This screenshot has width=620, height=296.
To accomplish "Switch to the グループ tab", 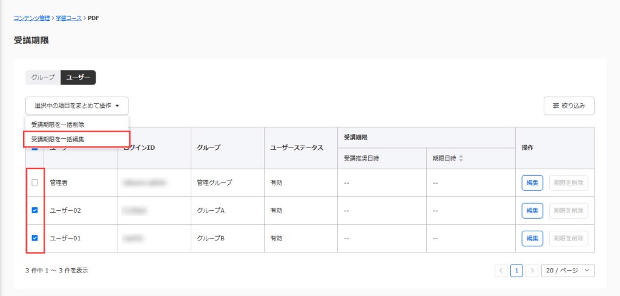I will [43, 77].
